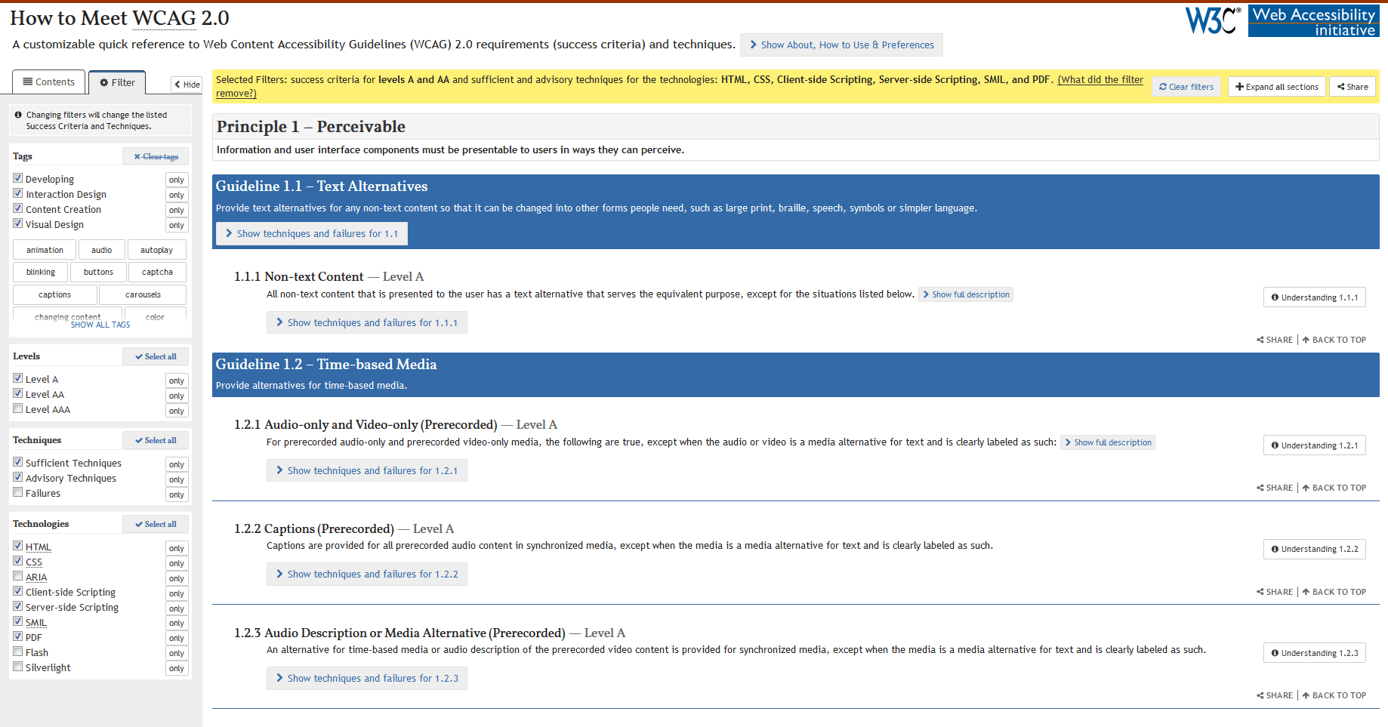Show full description of Non-text Content

tap(966, 294)
